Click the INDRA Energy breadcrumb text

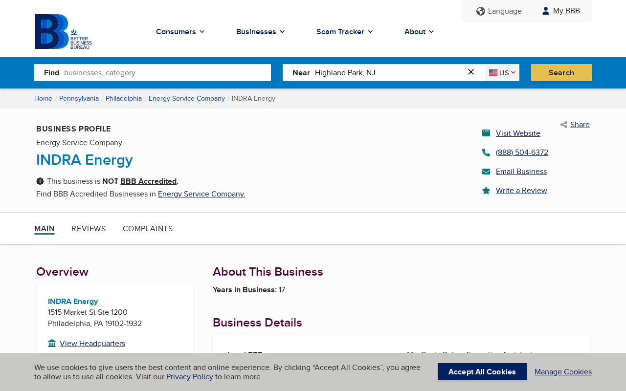click(253, 99)
